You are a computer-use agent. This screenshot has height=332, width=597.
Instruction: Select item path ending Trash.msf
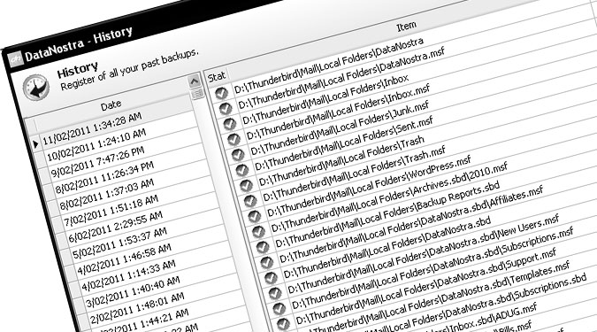[354, 174]
